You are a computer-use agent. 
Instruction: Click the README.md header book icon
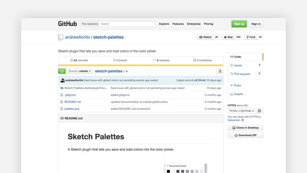pos(62,118)
